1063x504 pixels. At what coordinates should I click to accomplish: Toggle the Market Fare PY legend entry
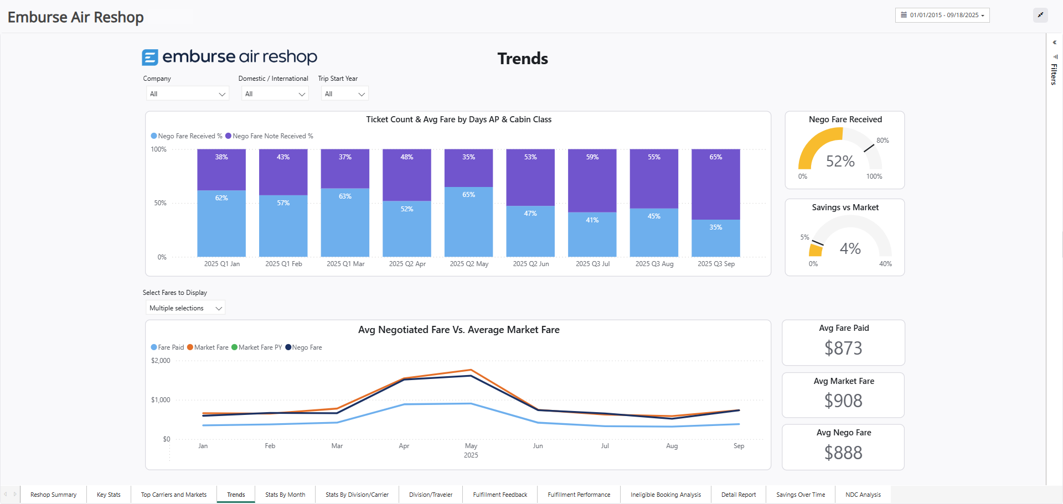point(257,347)
